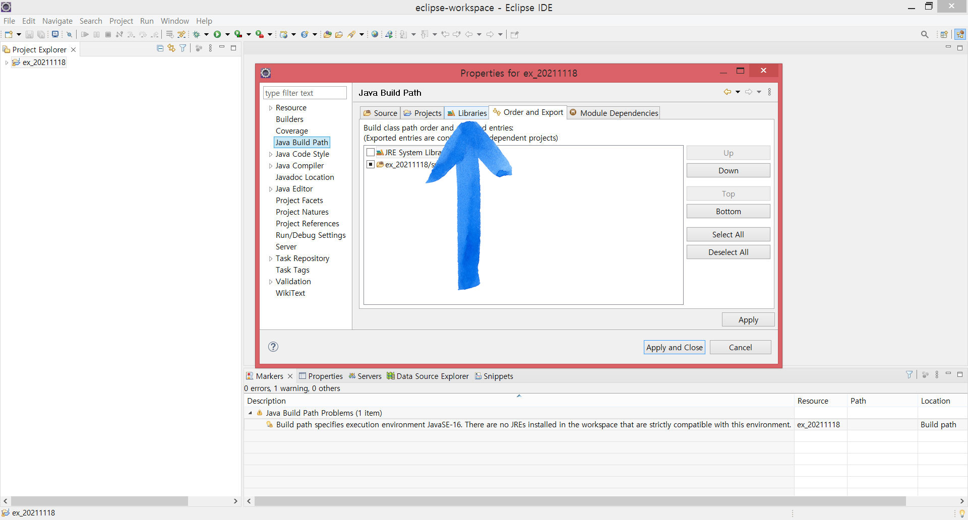Switch to the Libraries tab
Screen dimensions: 968x520
[x=467, y=113]
